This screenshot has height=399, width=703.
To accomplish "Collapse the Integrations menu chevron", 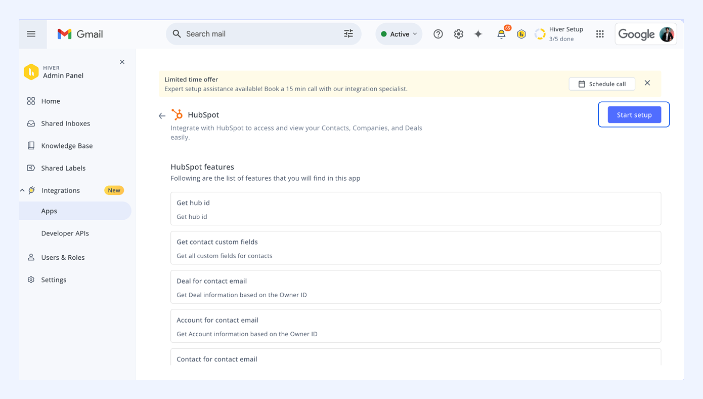I will coord(22,190).
